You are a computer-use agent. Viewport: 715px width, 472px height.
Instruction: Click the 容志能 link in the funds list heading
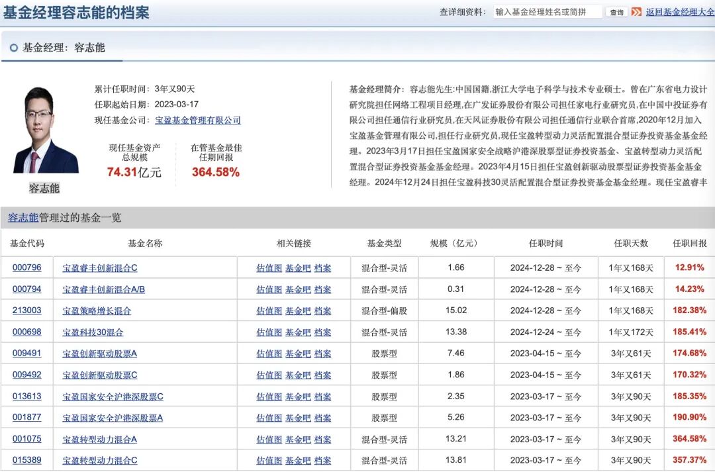[x=23, y=218]
